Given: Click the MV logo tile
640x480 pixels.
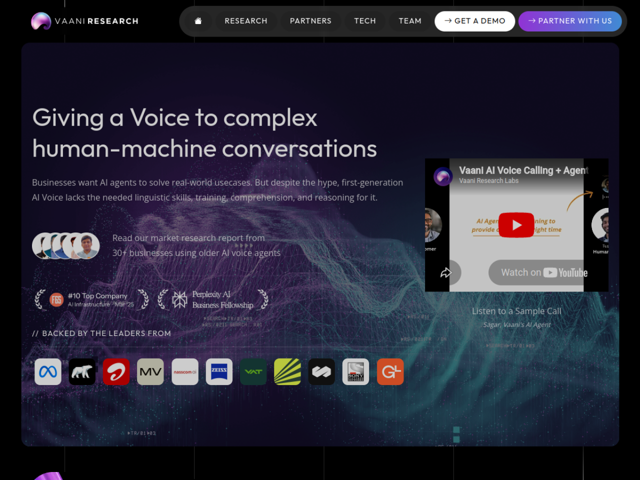Looking at the screenshot, I should coord(150,371).
